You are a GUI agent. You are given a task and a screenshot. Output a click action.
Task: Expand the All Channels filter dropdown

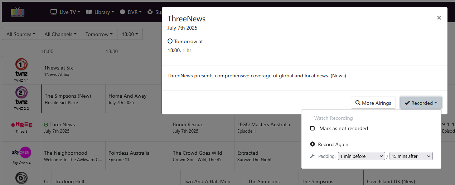click(x=60, y=34)
